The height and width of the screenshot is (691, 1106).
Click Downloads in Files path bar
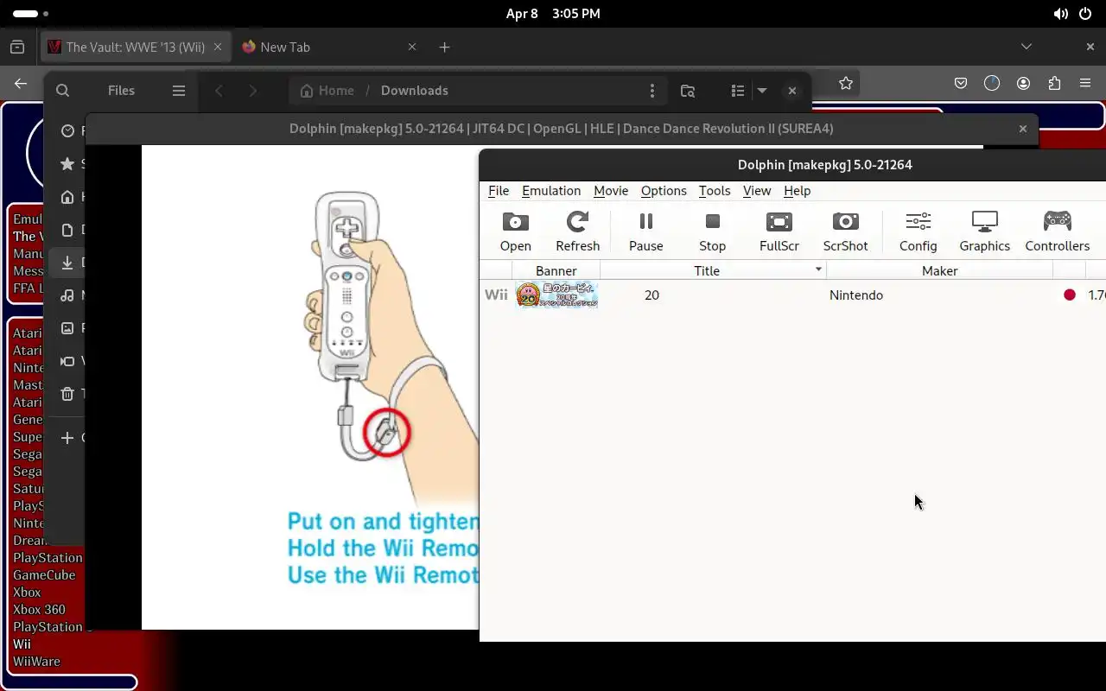pos(414,91)
